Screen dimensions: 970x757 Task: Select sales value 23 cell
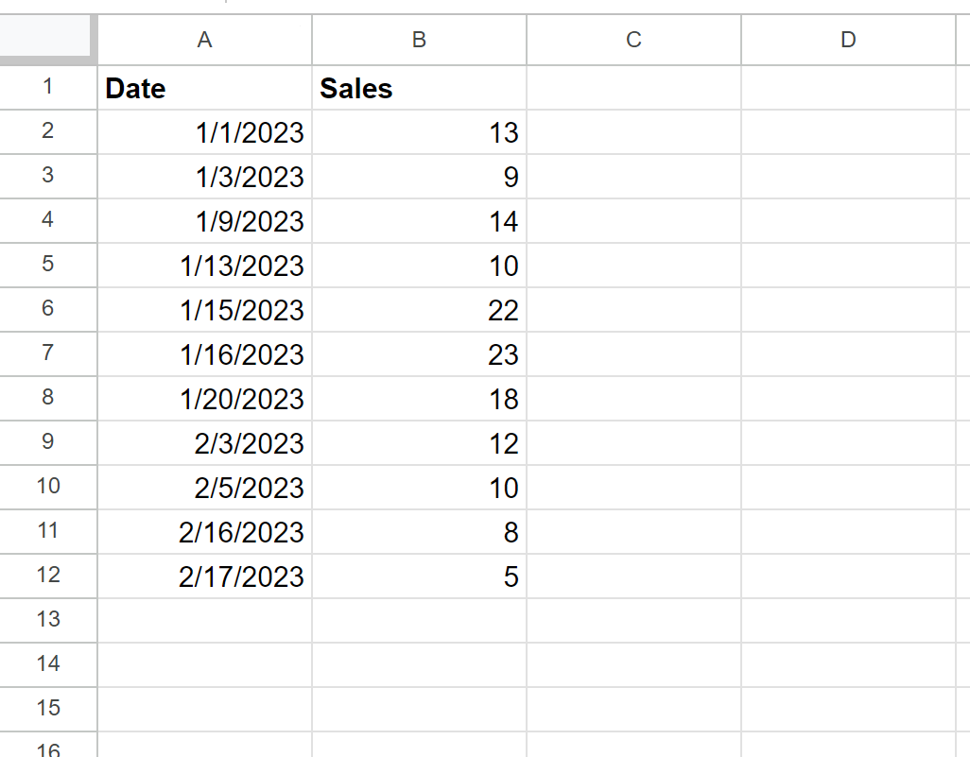tap(420, 354)
